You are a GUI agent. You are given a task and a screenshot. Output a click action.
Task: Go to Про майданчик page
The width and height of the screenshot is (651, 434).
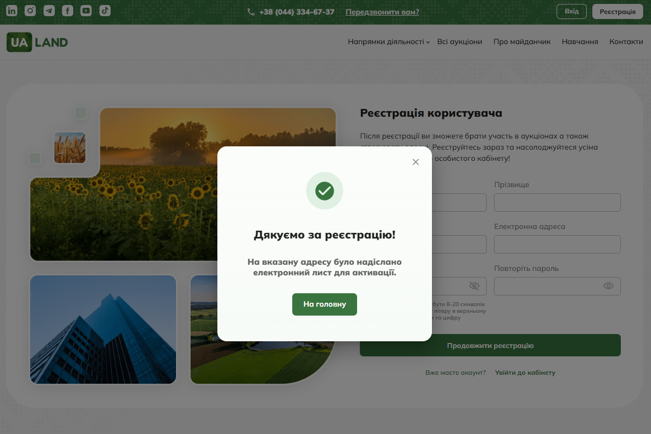point(522,41)
